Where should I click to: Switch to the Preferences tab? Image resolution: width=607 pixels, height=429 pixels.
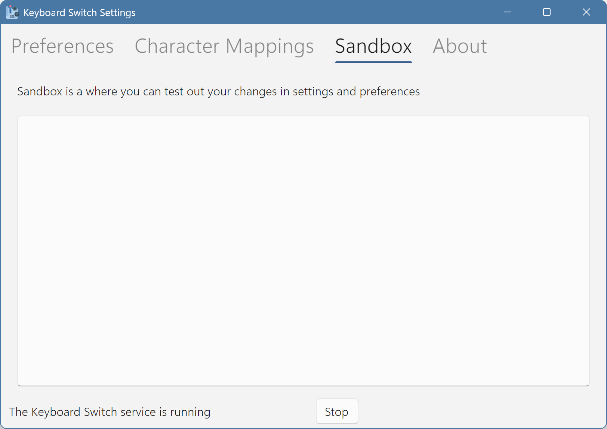pos(62,46)
